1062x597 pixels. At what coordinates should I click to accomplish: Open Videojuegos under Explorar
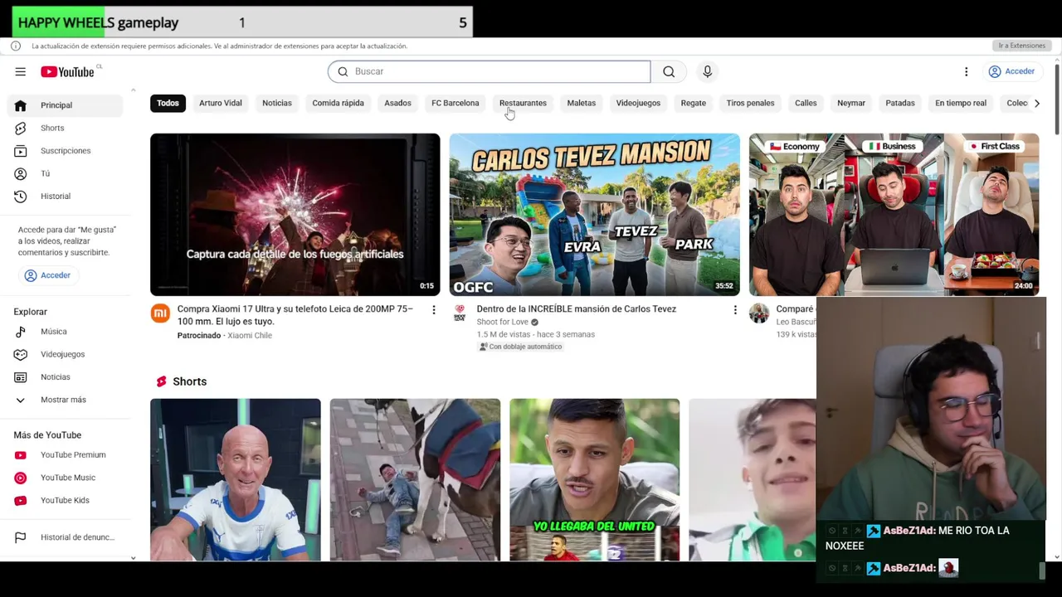(x=66, y=354)
